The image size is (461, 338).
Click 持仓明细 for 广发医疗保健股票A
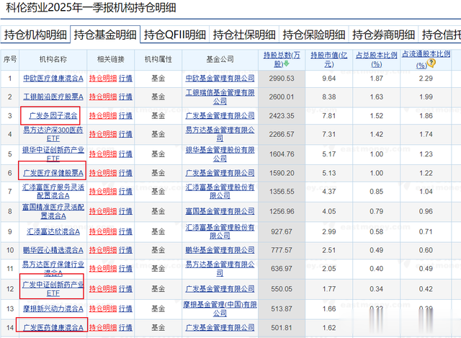pos(102,173)
